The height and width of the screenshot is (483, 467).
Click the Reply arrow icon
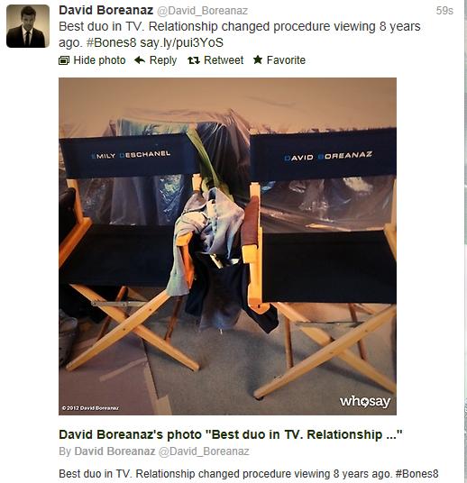[x=140, y=60]
